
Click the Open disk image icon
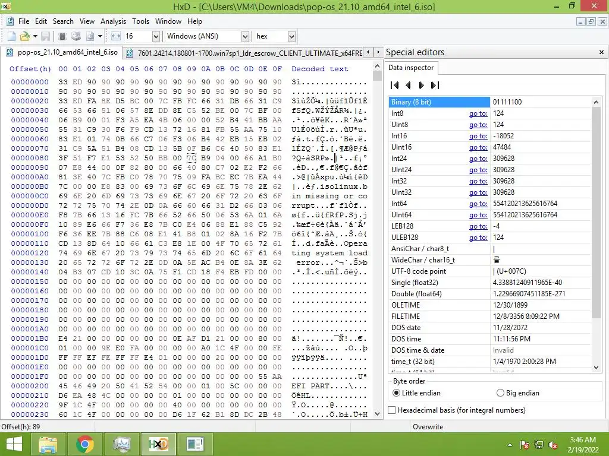90,36
